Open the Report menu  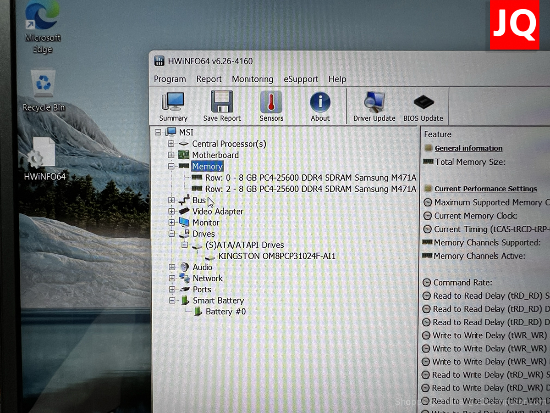click(209, 79)
